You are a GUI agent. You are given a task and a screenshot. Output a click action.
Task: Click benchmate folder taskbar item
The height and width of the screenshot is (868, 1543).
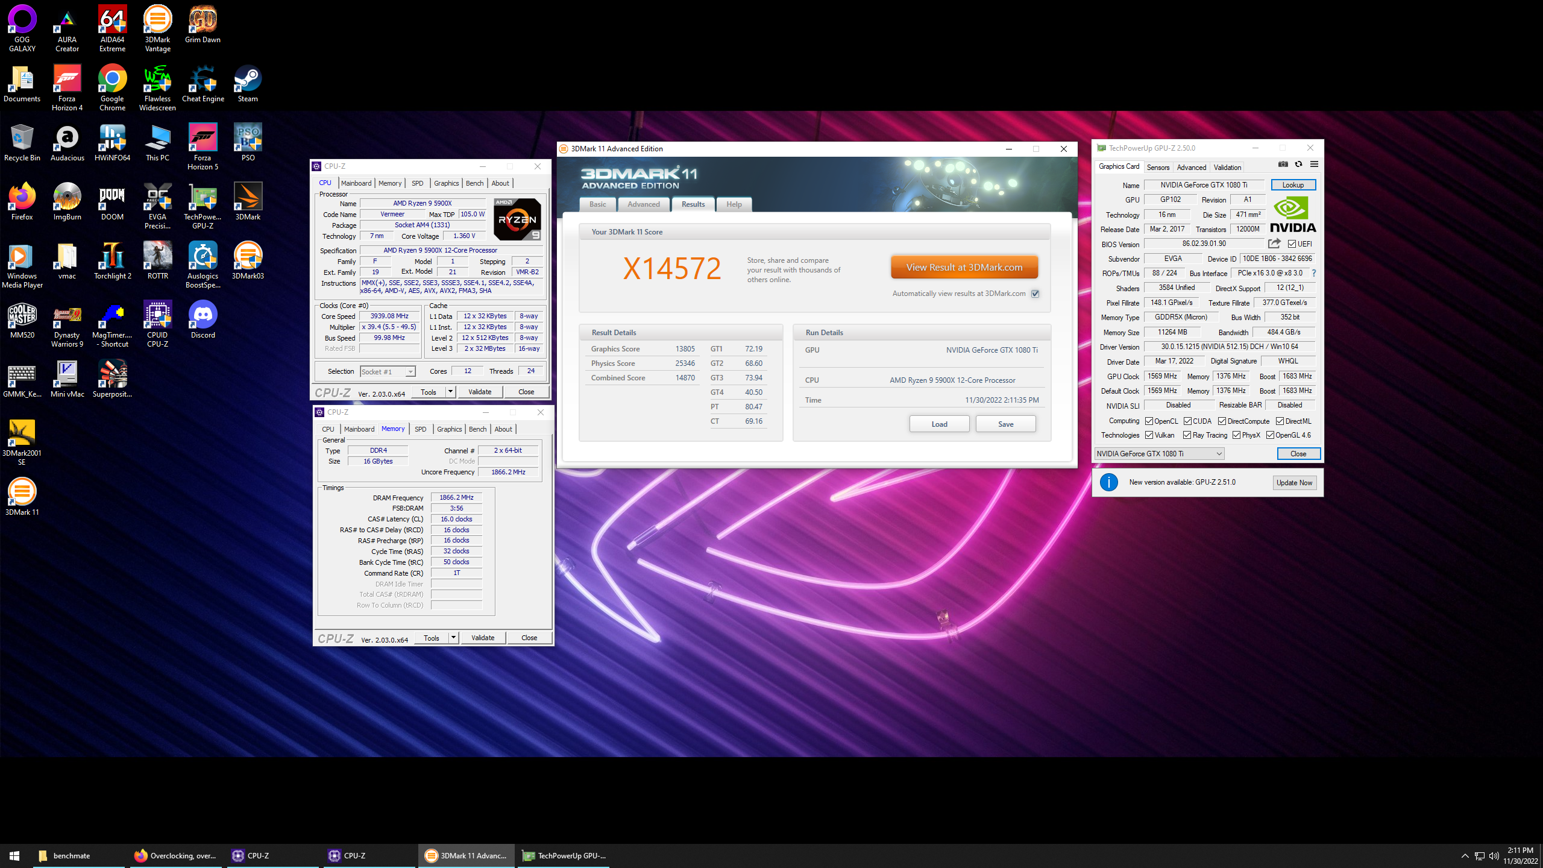click(x=78, y=855)
